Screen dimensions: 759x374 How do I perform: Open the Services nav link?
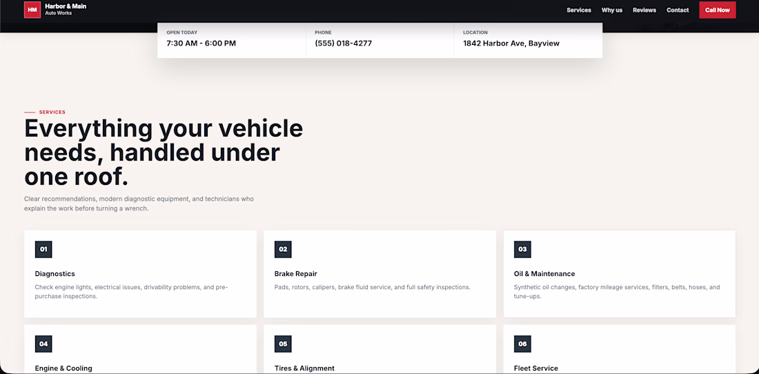[579, 10]
